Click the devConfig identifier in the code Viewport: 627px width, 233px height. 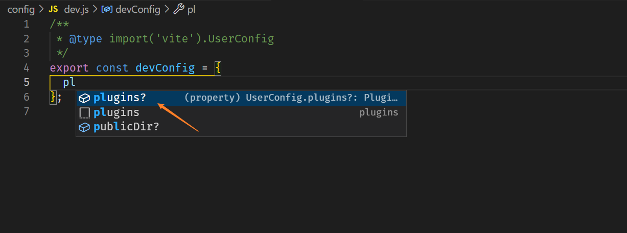pos(165,67)
